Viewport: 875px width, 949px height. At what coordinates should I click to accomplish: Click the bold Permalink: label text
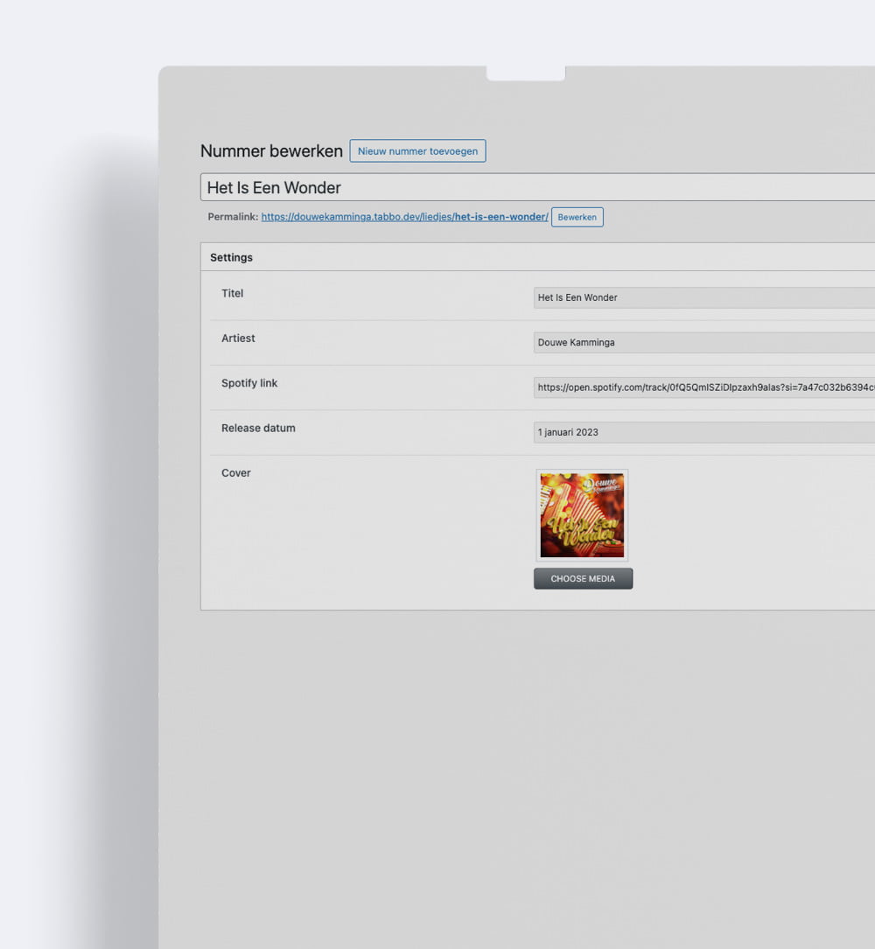[x=233, y=217]
